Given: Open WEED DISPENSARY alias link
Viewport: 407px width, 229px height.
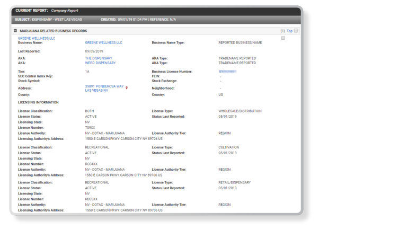Looking at the screenshot, I should [100, 63].
